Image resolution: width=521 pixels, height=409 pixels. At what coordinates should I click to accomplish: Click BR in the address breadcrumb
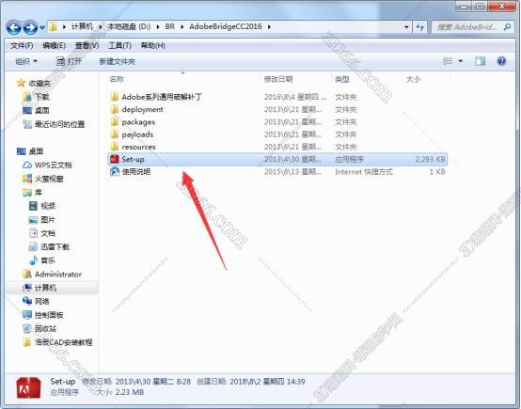(170, 26)
